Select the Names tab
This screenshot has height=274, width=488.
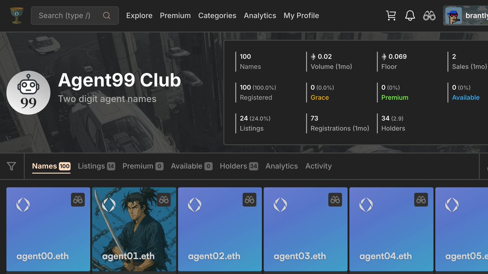51,166
